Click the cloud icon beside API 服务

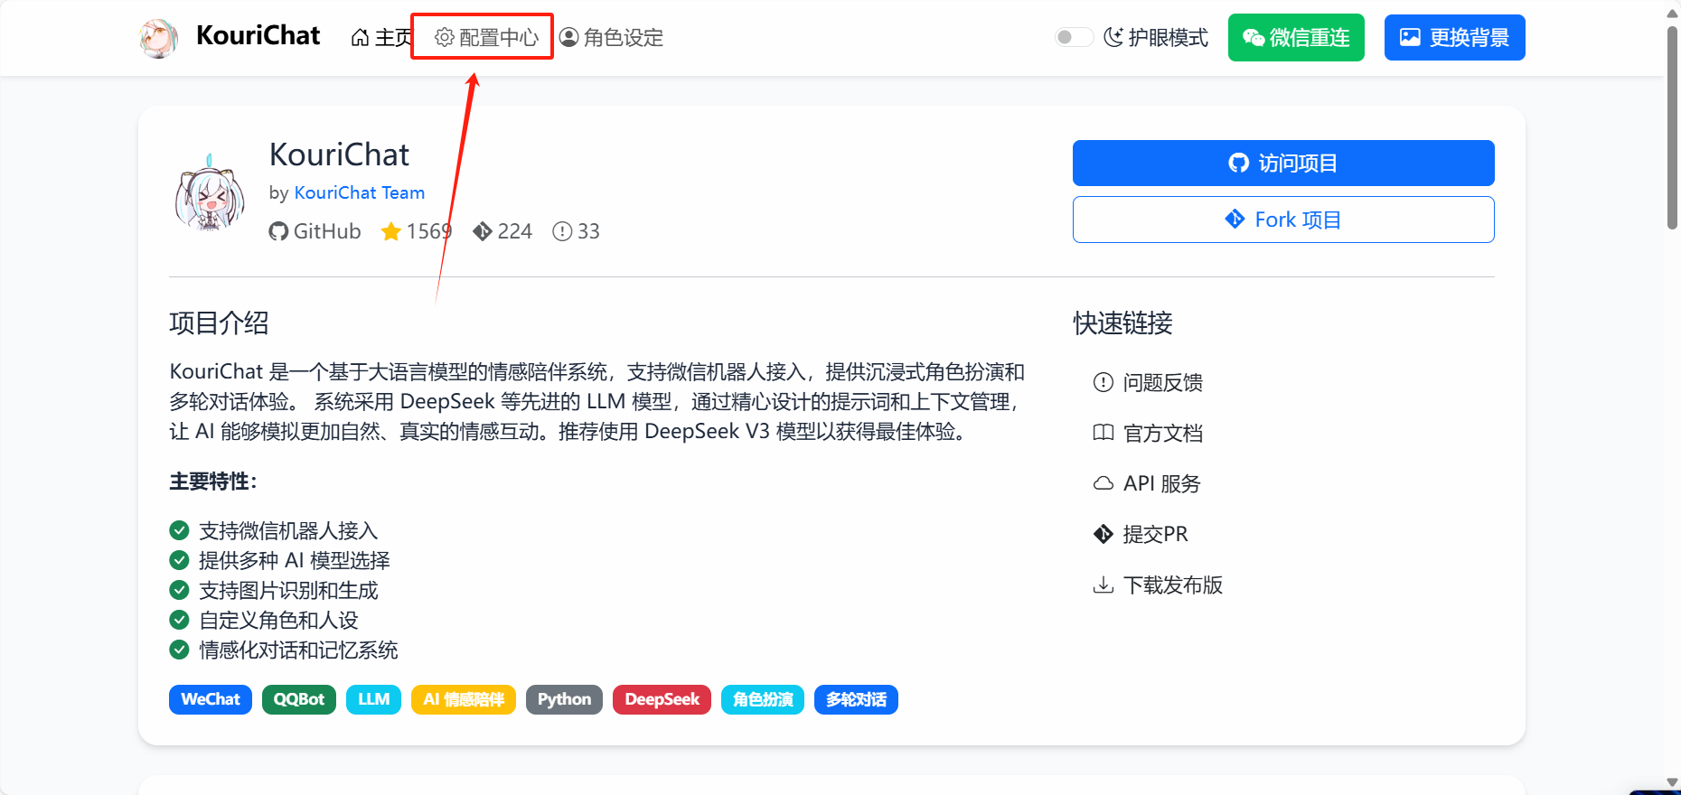coord(1103,483)
